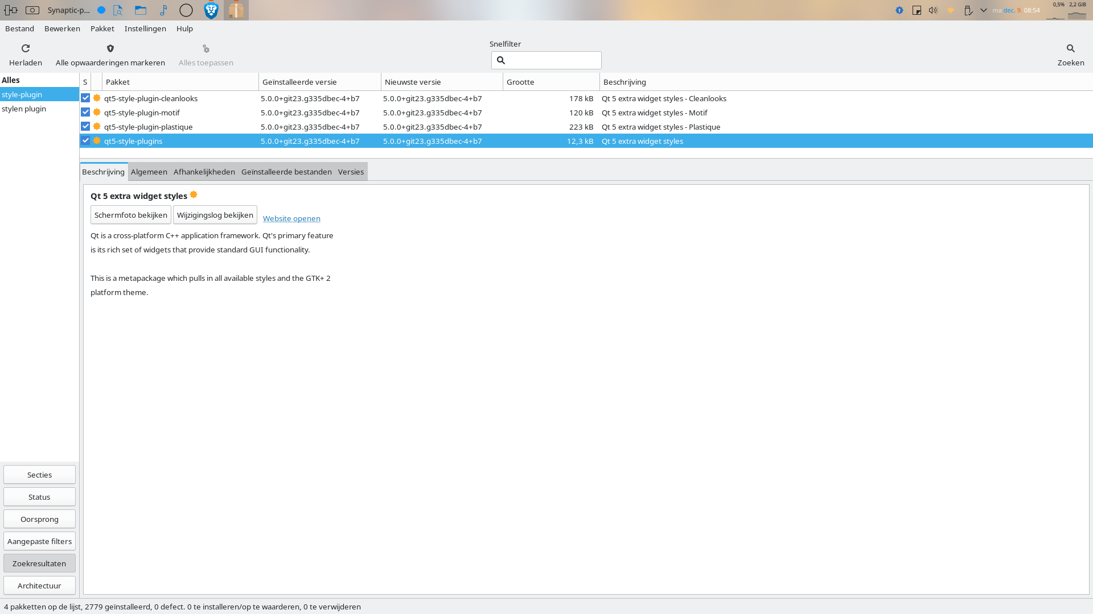Select the Alles entry in the sidebar
Image resolution: width=1093 pixels, height=614 pixels.
click(x=39, y=80)
